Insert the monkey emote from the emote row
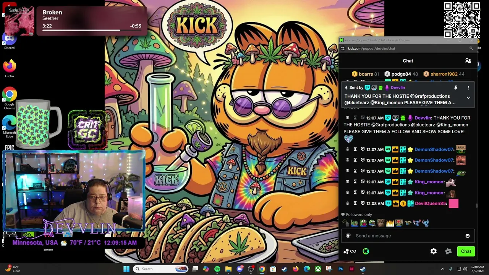This screenshot has height=275, width=489. [381, 223]
